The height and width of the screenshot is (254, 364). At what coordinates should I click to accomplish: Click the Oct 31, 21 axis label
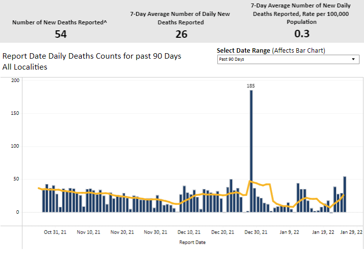[55, 232]
